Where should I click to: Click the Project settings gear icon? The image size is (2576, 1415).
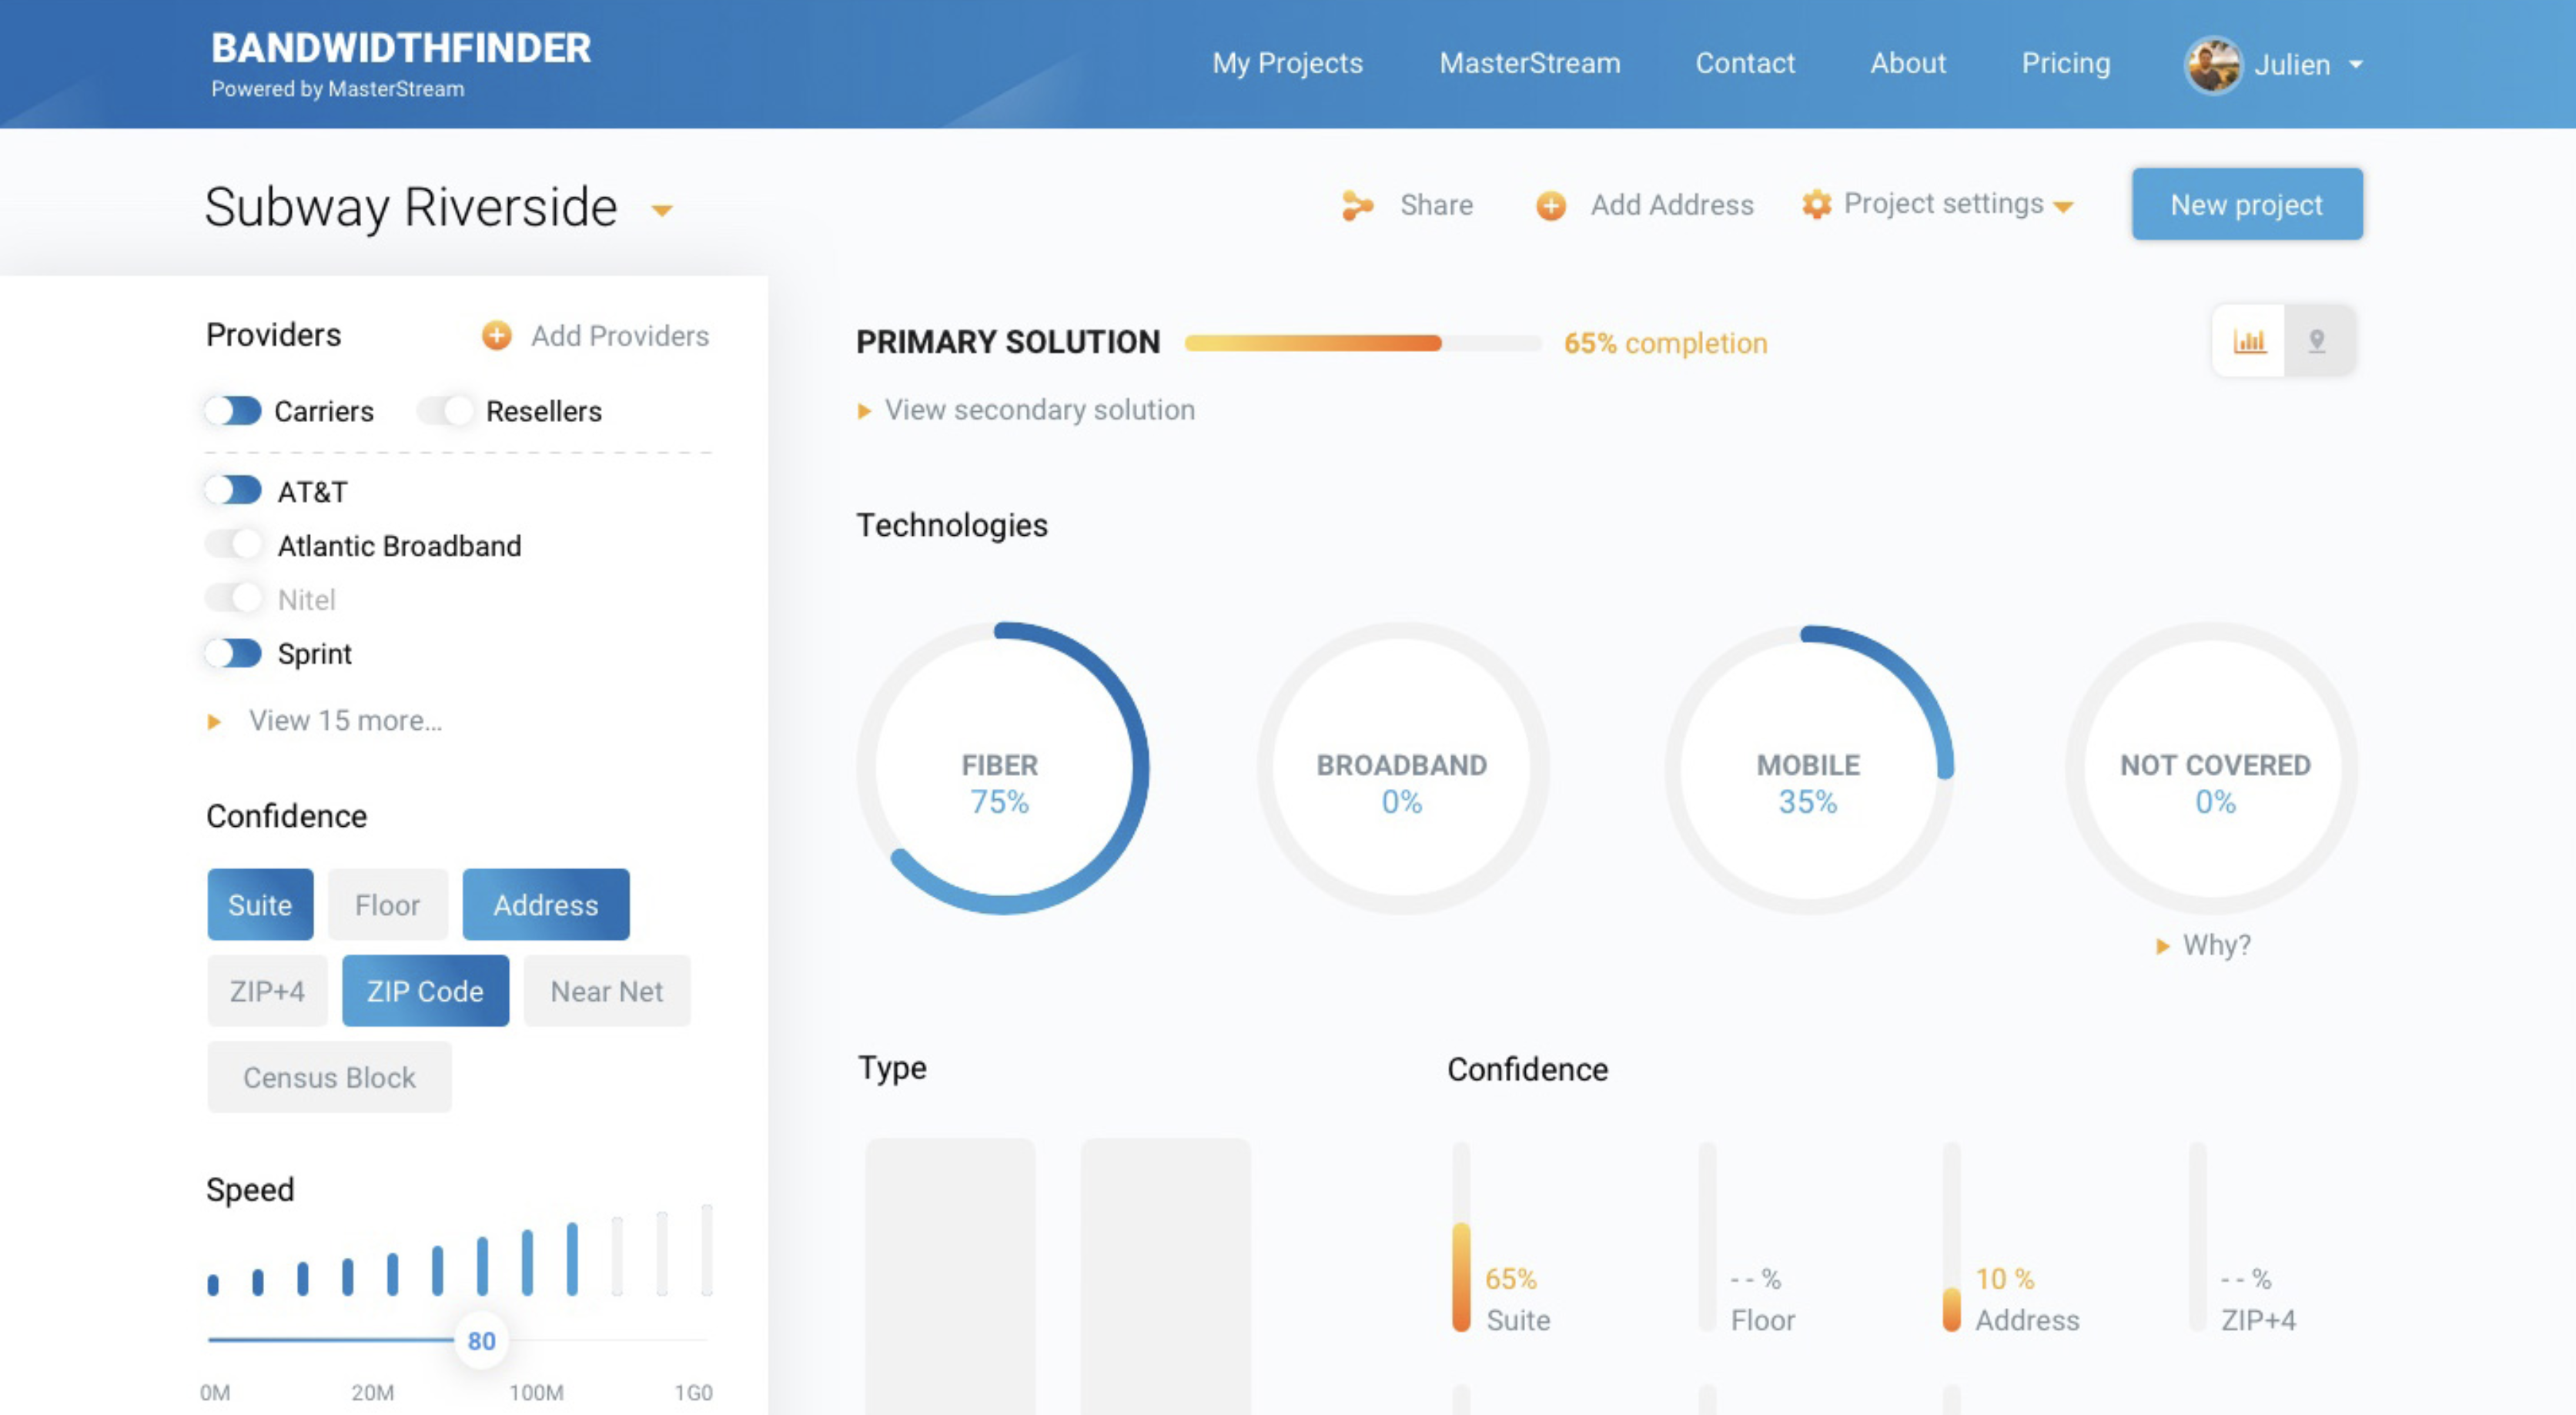point(1816,204)
